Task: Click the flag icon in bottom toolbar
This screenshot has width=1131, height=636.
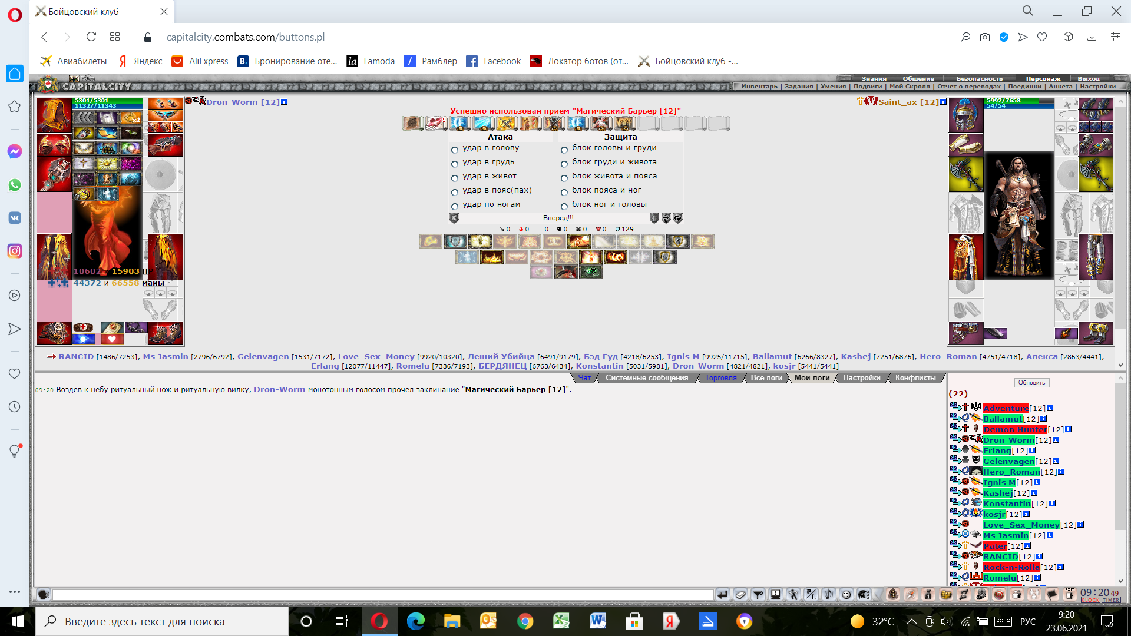Action: (1052, 595)
